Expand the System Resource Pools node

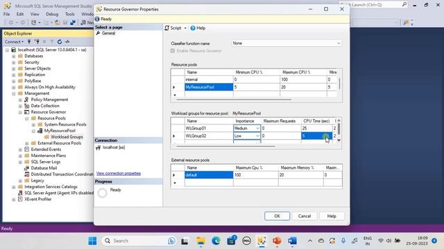[x=33, y=124]
